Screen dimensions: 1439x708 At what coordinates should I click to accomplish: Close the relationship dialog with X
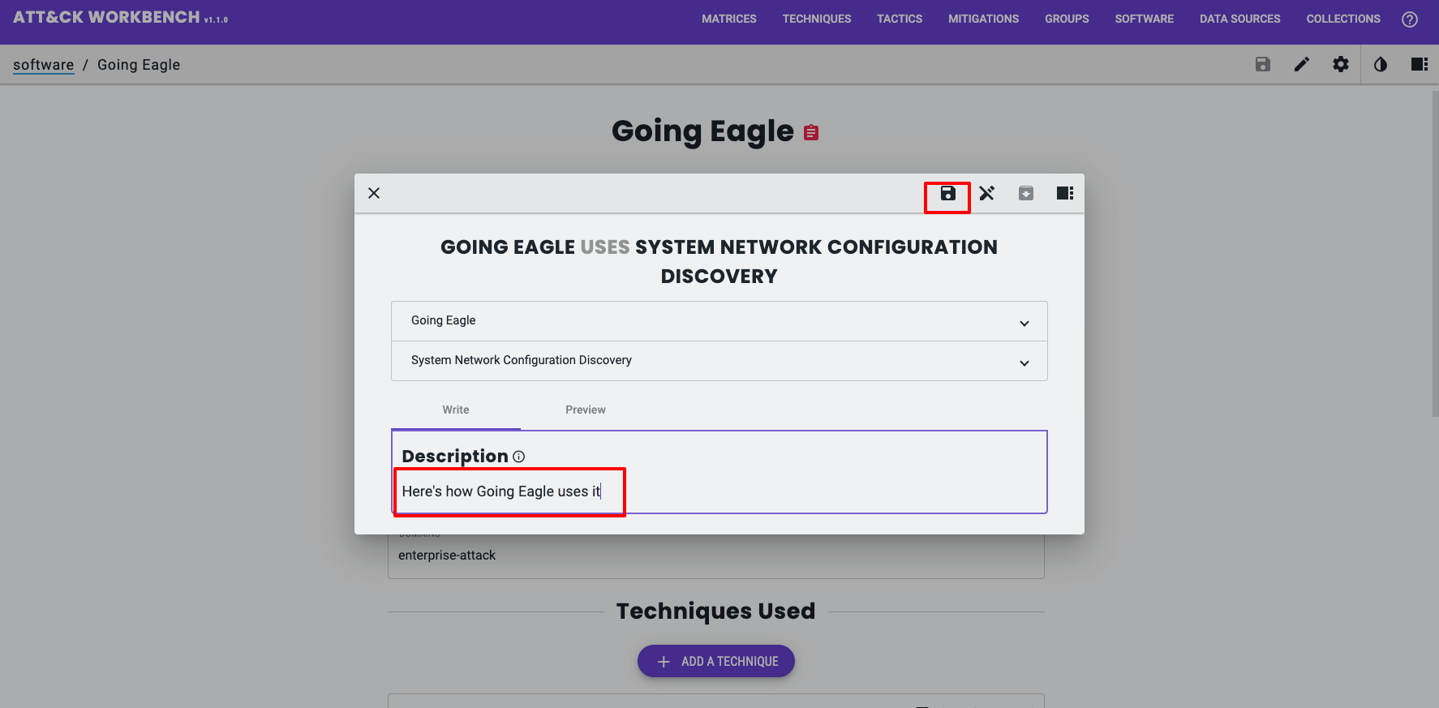[374, 194]
